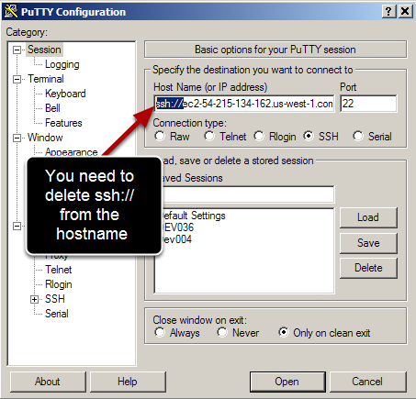Select the Raw connection type
The width and height of the screenshot is (416, 399).
point(160,137)
